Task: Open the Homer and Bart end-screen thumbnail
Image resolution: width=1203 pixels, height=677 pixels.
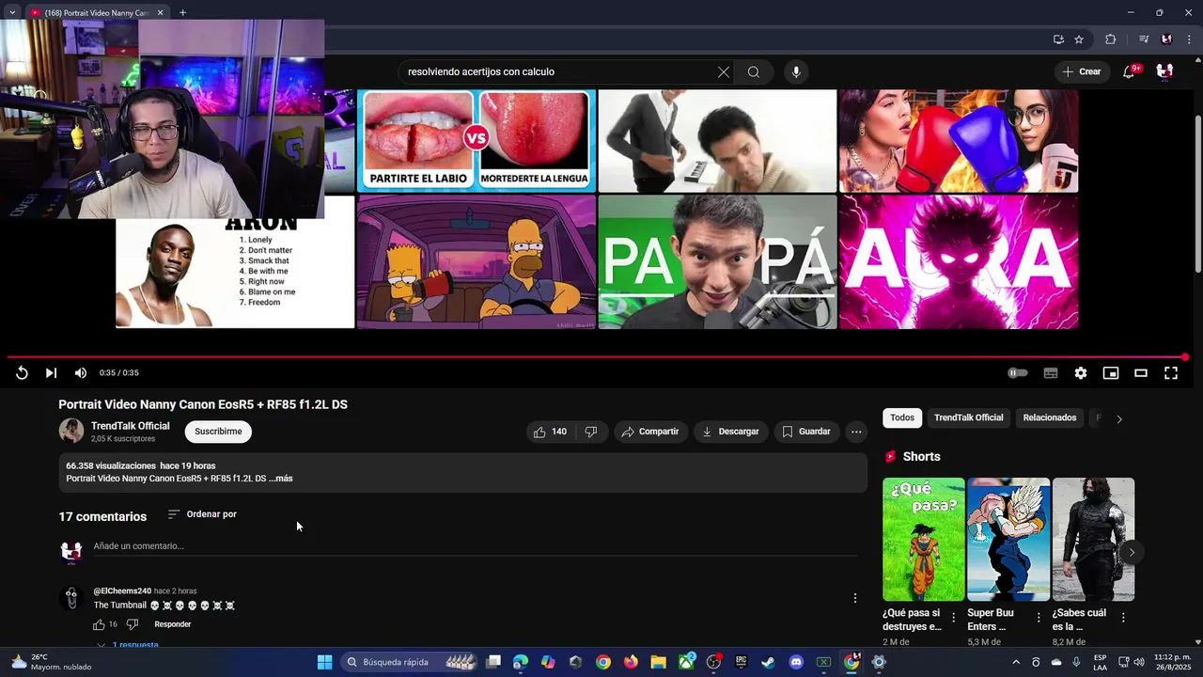Action: click(x=477, y=262)
